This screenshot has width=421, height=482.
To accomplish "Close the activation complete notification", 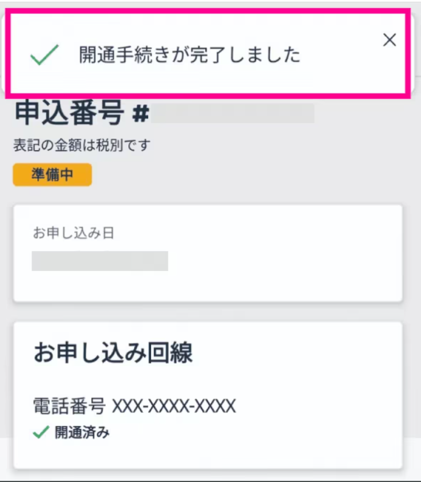I will click(x=389, y=40).
